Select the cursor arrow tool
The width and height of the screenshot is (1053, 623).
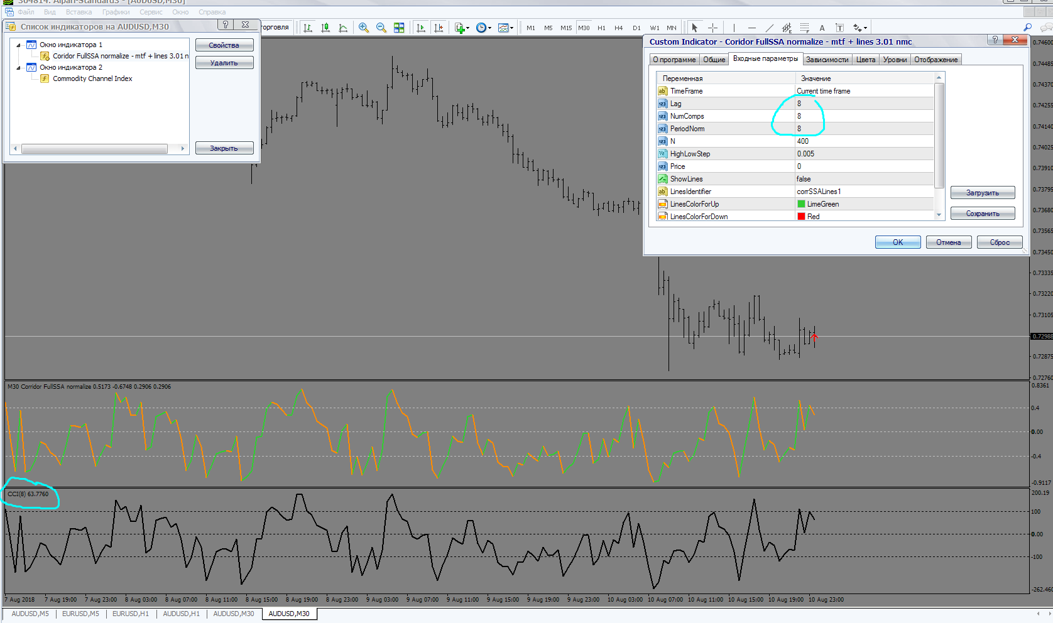coord(695,28)
